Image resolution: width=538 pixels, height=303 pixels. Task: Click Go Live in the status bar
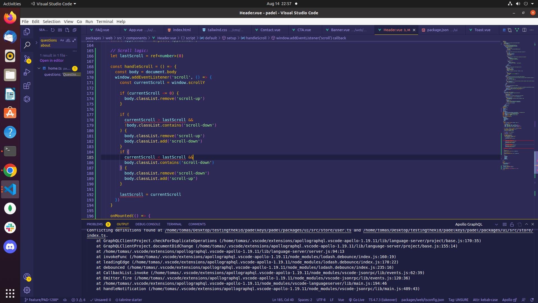[x=356, y=300]
